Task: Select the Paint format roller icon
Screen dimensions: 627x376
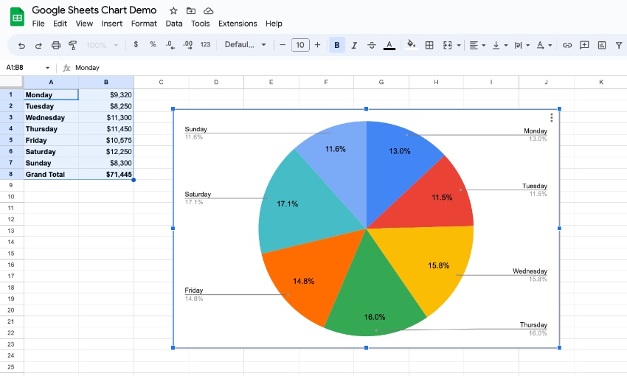Action: point(73,45)
